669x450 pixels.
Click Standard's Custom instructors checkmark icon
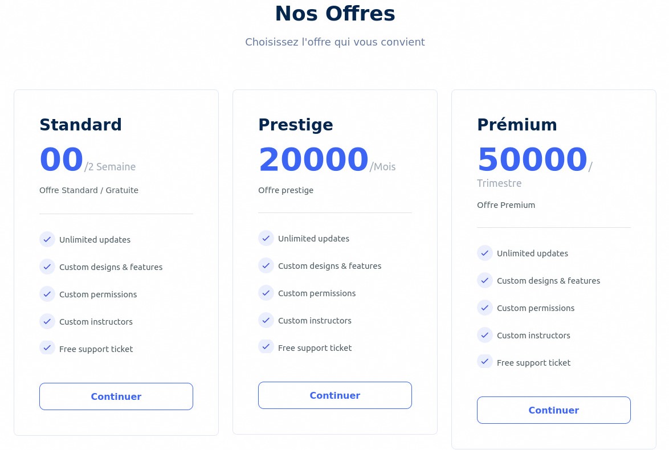click(47, 321)
